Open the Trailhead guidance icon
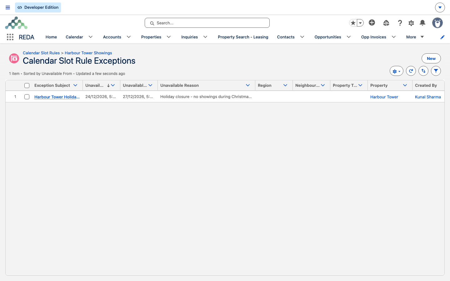 386,23
